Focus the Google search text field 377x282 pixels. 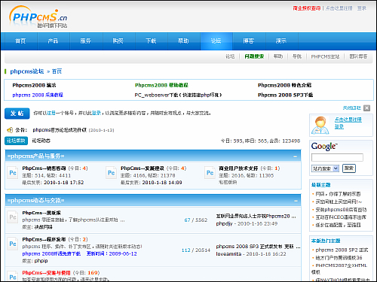337,157
